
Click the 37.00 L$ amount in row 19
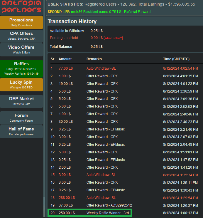66,205
